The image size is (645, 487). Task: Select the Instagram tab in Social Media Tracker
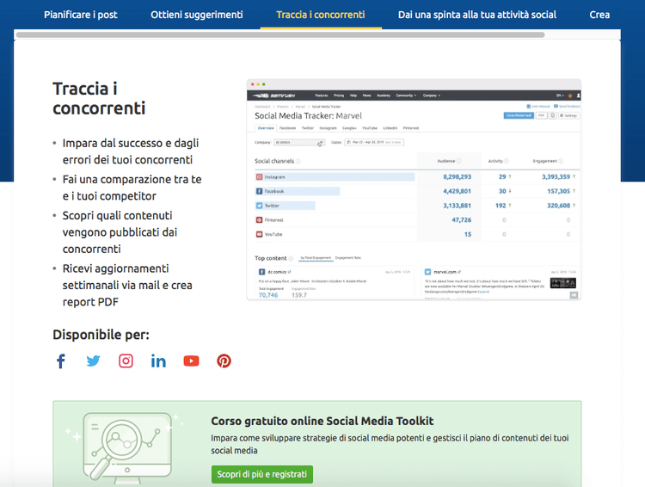328,128
